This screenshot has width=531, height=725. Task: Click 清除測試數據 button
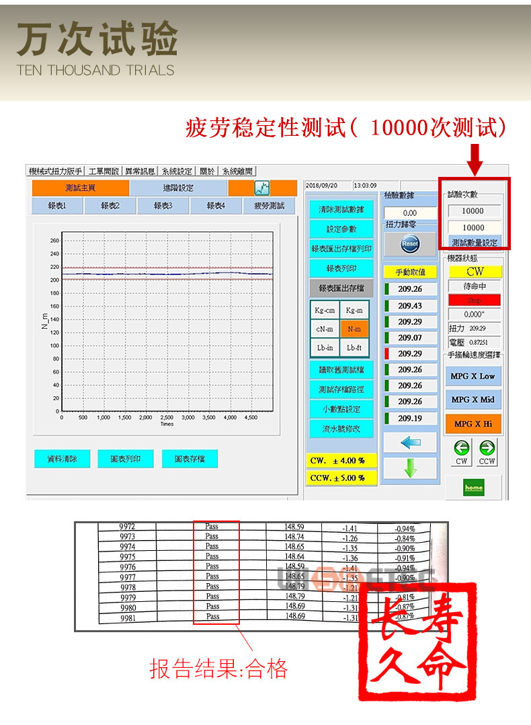pyautogui.click(x=341, y=209)
